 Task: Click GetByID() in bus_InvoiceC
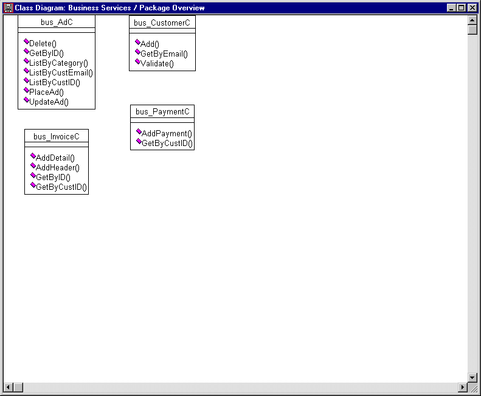click(53, 178)
